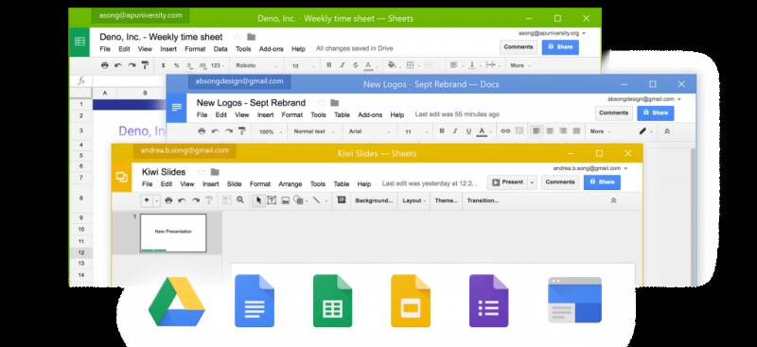Redo in the New Logos Docs toolbar
This screenshot has height=347, width=757.
click(x=228, y=131)
